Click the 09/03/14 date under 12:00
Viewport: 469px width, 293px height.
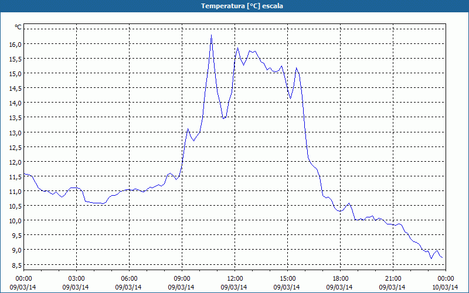[x=234, y=287]
